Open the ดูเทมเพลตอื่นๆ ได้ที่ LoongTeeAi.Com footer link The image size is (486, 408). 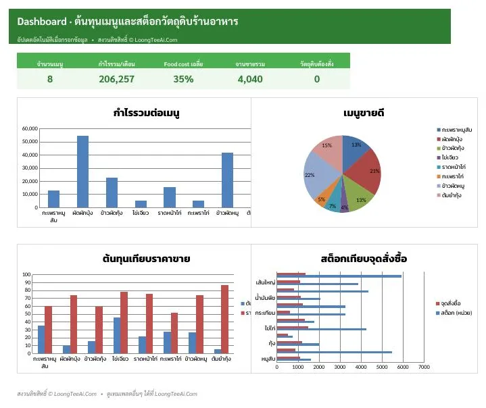click(x=152, y=394)
